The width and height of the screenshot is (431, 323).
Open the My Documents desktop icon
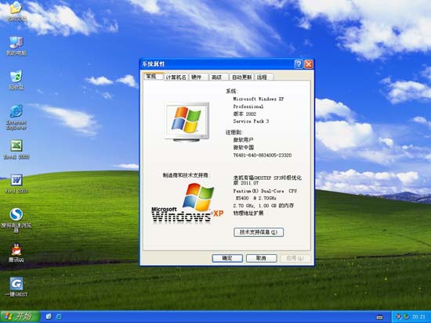(x=16, y=11)
